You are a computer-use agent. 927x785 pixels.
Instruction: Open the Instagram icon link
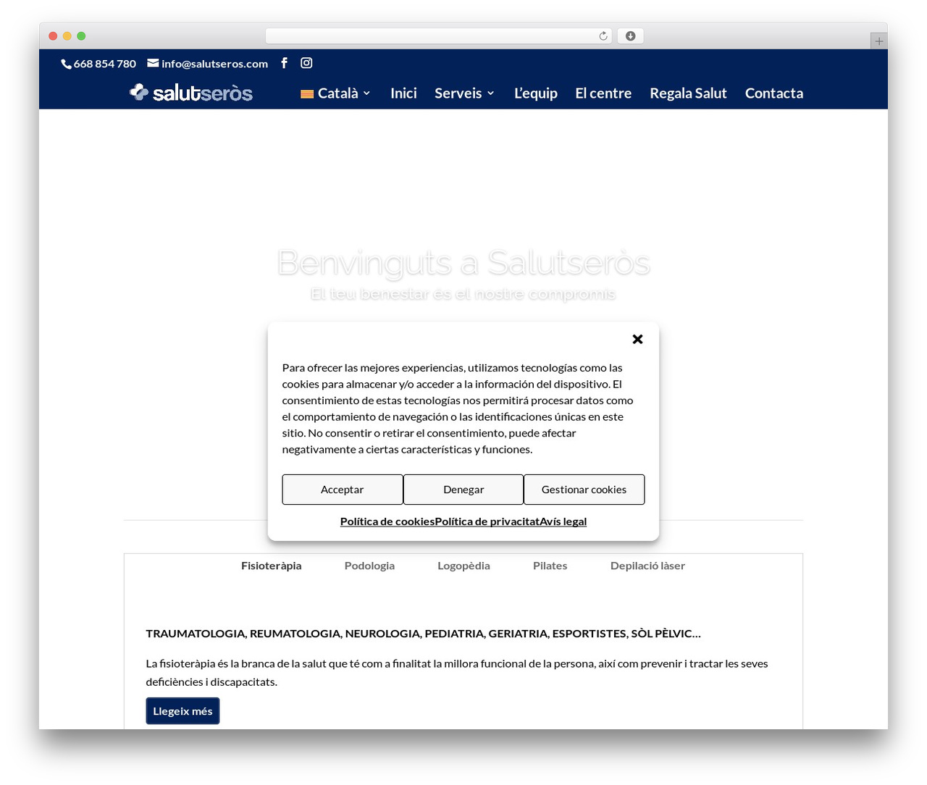point(306,63)
